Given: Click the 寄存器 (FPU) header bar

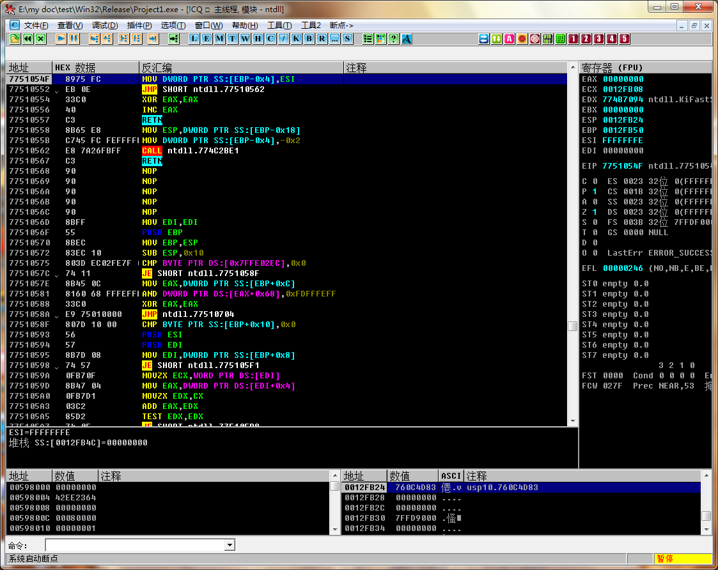Looking at the screenshot, I should [x=646, y=68].
